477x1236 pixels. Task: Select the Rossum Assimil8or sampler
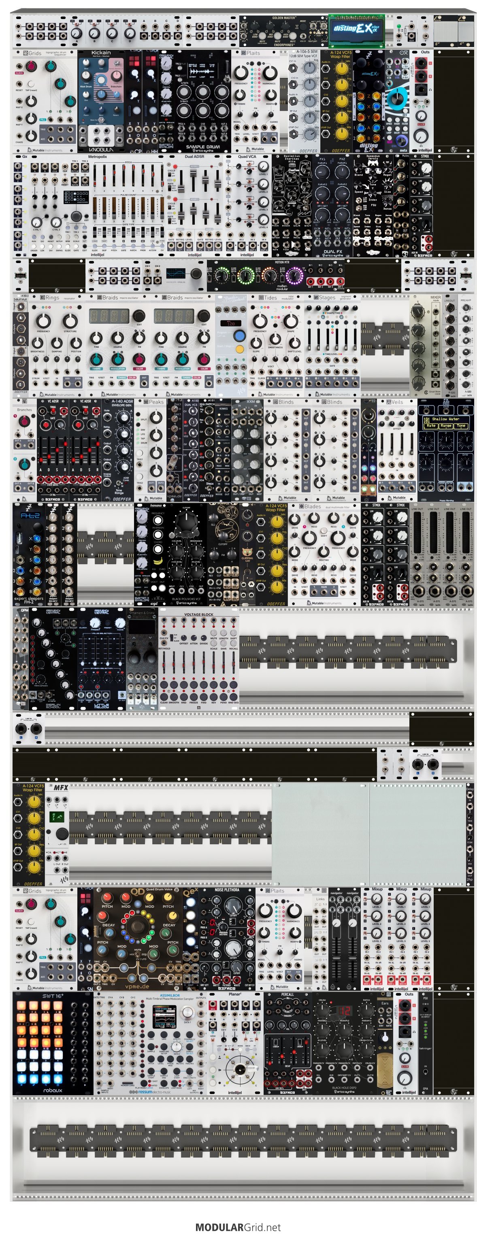click(x=150, y=1043)
